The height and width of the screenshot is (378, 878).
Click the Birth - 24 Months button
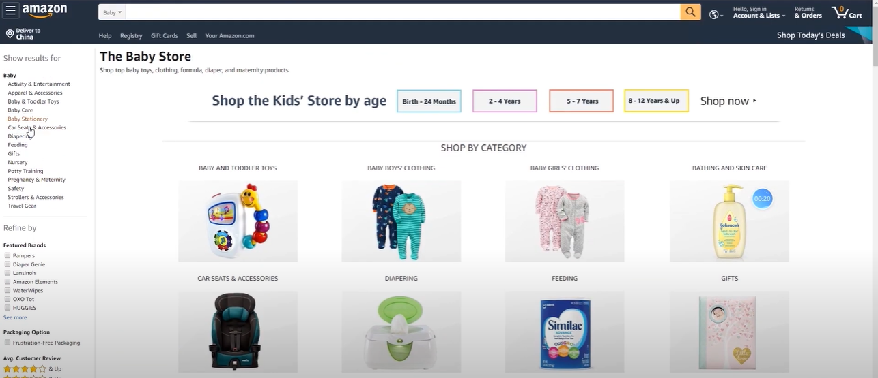click(x=429, y=101)
